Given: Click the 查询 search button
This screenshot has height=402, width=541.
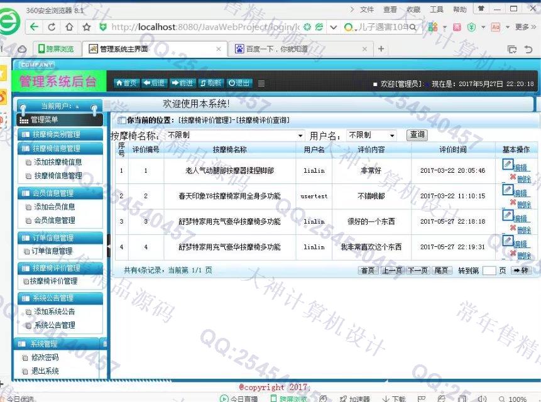Looking at the screenshot, I should click(417, 135).
